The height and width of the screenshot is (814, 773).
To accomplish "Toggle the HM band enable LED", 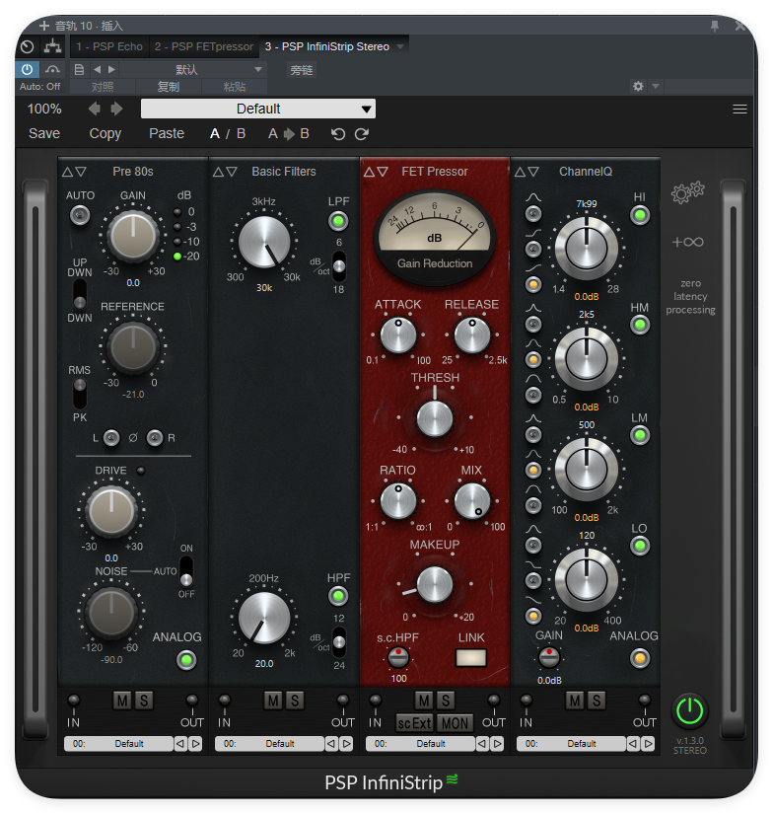I will [x=640, y=325].
